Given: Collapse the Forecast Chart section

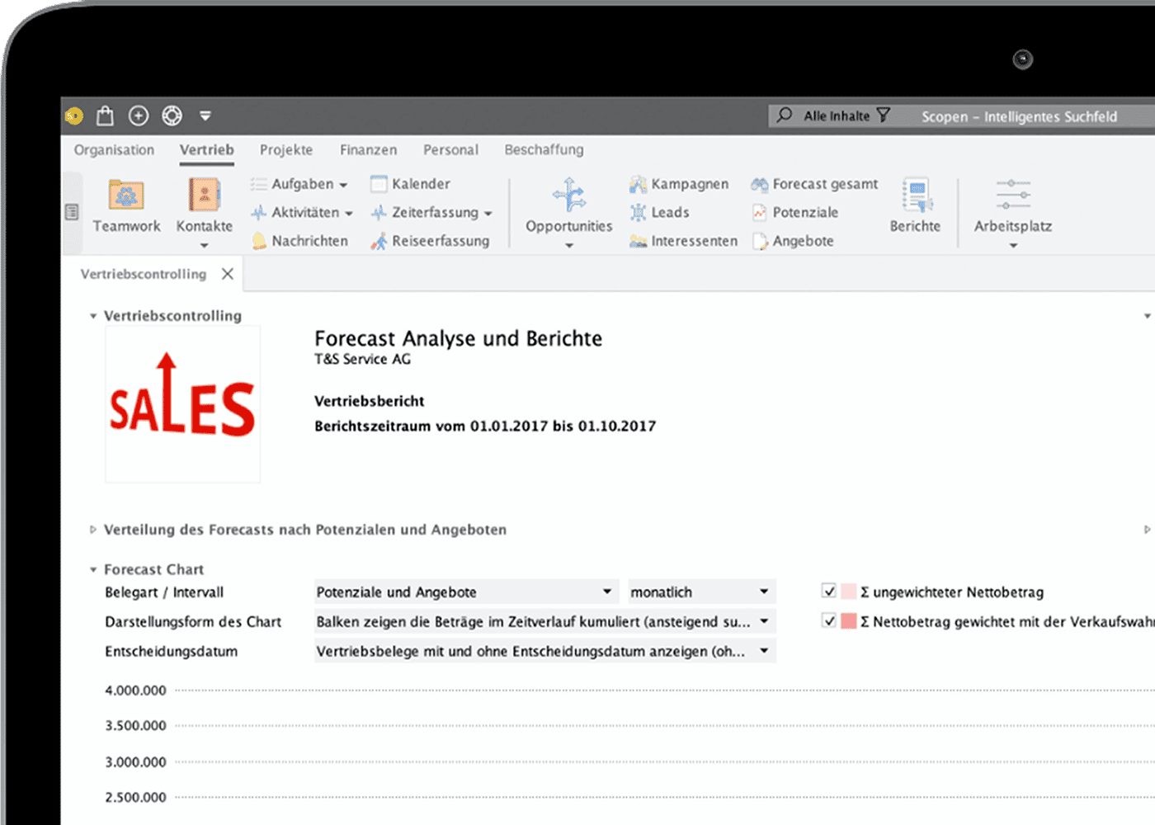Looking at the screenshot, I should coord(93,570).
